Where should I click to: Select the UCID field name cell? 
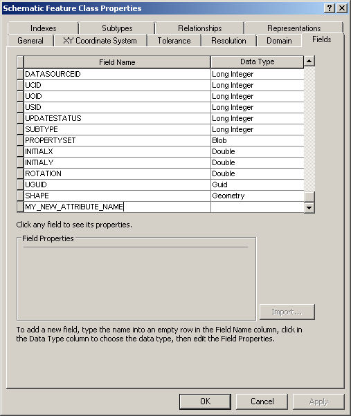pos(117,85)
